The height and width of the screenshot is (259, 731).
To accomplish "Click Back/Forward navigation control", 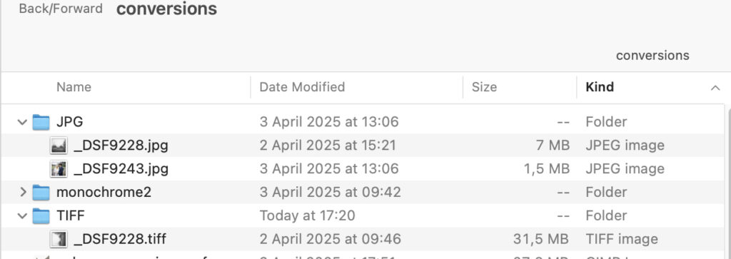I will 61,9.
